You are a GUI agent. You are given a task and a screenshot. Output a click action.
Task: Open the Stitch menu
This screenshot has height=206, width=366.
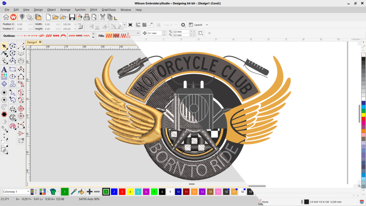(93, 10)
